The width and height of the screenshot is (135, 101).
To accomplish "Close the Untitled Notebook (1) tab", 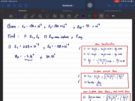I will coord(92,11).
